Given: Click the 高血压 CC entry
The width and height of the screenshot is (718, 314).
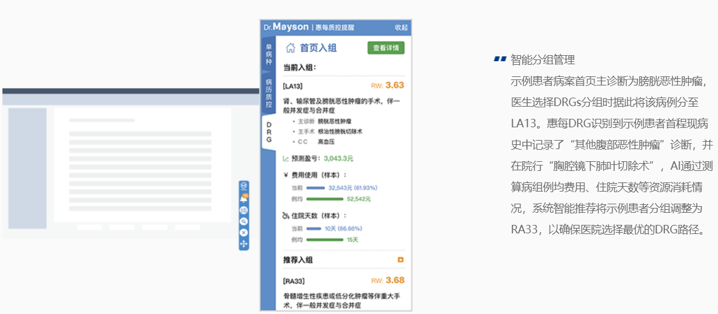Looking at the screenshot, I should point(325,141).
